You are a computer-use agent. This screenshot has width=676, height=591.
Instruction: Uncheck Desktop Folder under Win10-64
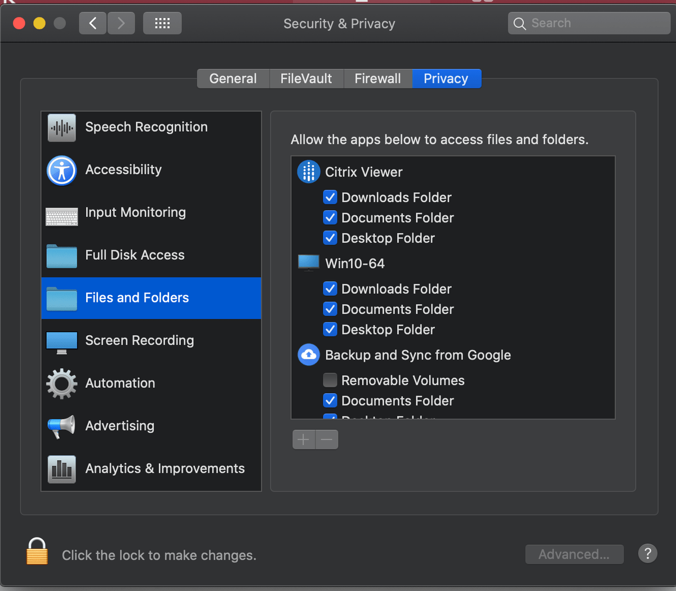point(330,329)
